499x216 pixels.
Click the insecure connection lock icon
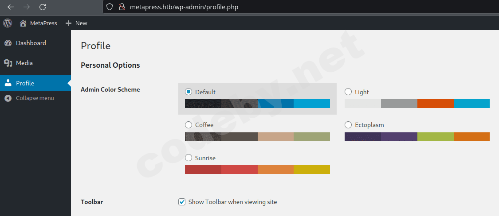tap(122, 7)
